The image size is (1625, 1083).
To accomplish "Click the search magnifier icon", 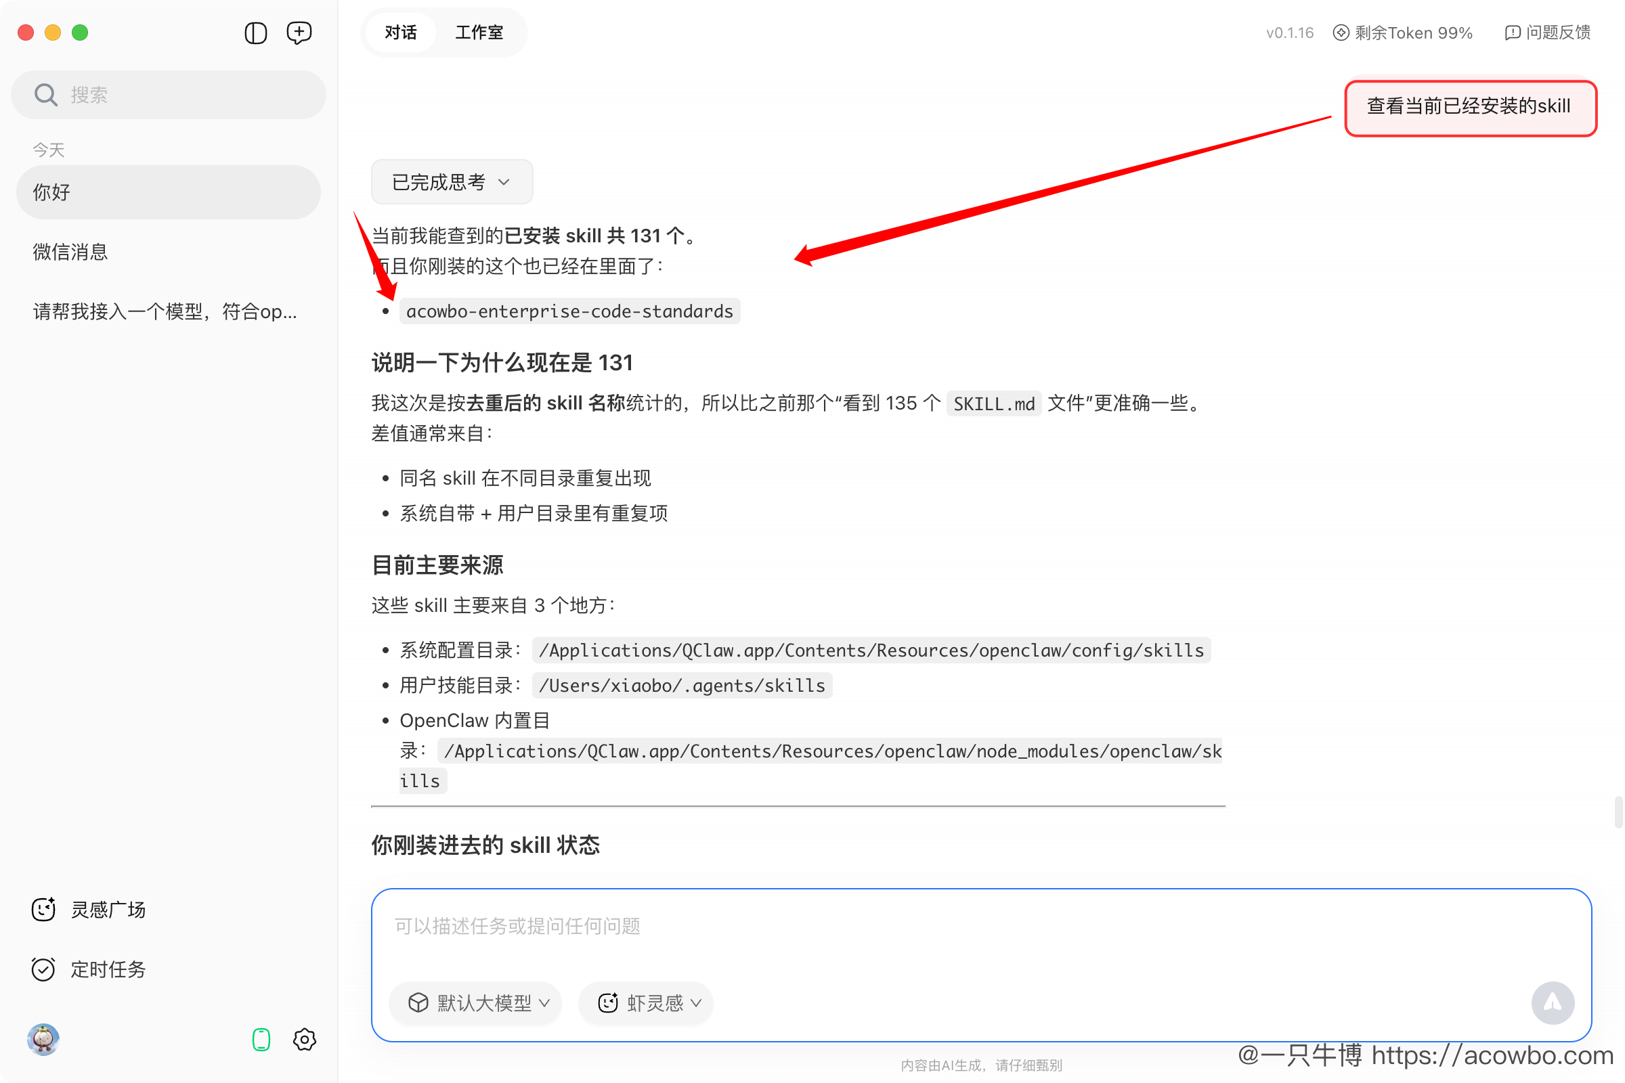I will click(45, 94).
